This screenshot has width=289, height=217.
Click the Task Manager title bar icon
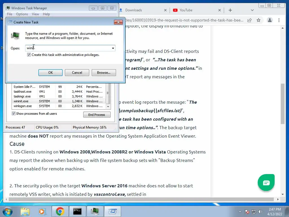click(x=8, y=8)
